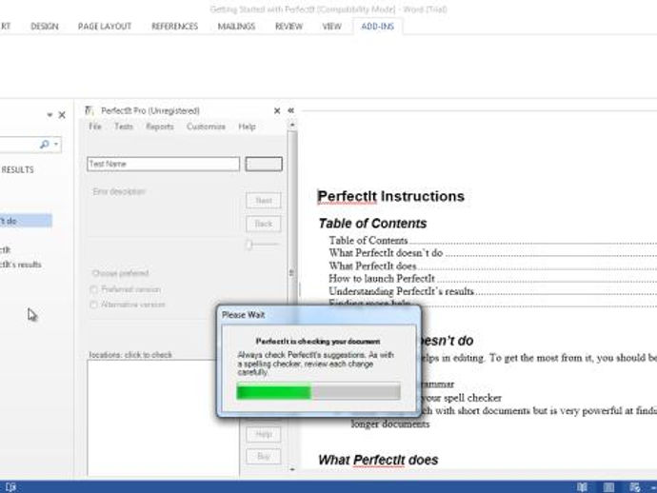The height and width of the screenshot is (493, 657).
Task: Select navigation heading ending in 'results'
Action: pos(21,265)
